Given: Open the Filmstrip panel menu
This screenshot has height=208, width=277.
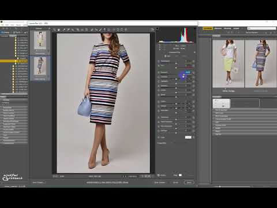Looking at the screenshot, I should pyautogui.click(x=49, y=28).
